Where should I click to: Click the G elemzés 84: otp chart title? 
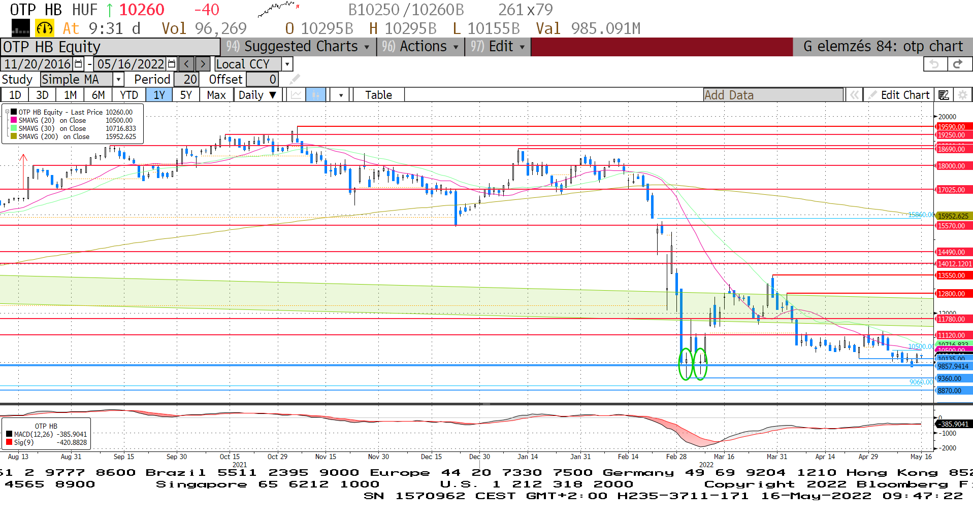[x=883, y=47]
